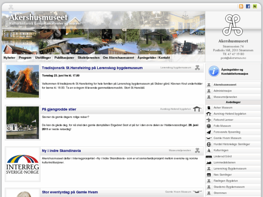Screen dimensions: 263x197
Task: Click the Linderud Gård sidebar icon
Action: 209,157
